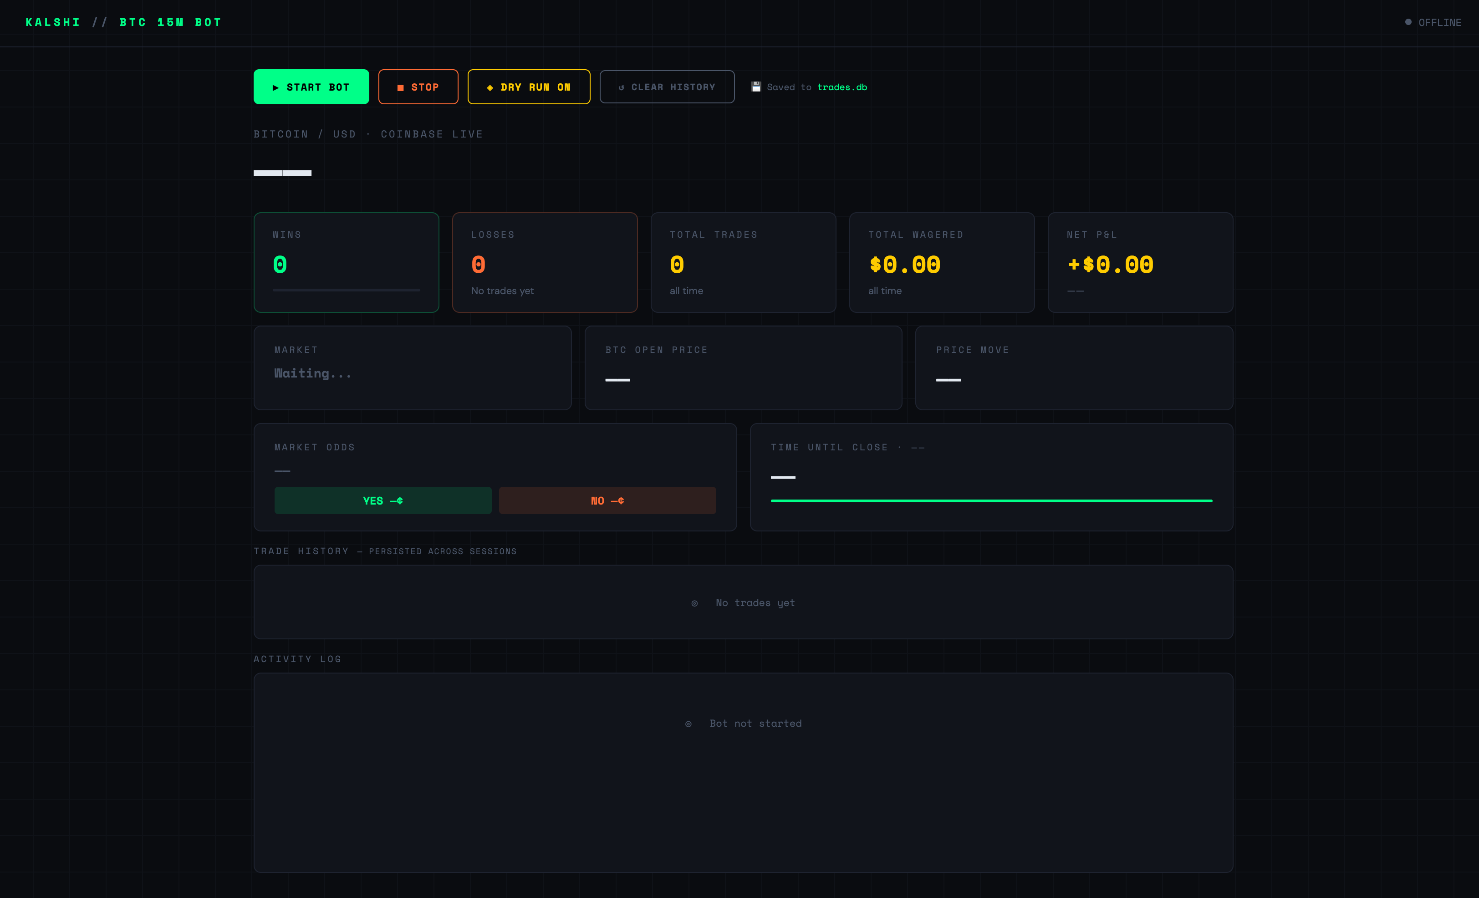Select the Losses stat card
This screenshot has height=898, width=1479.
(545, 262)
